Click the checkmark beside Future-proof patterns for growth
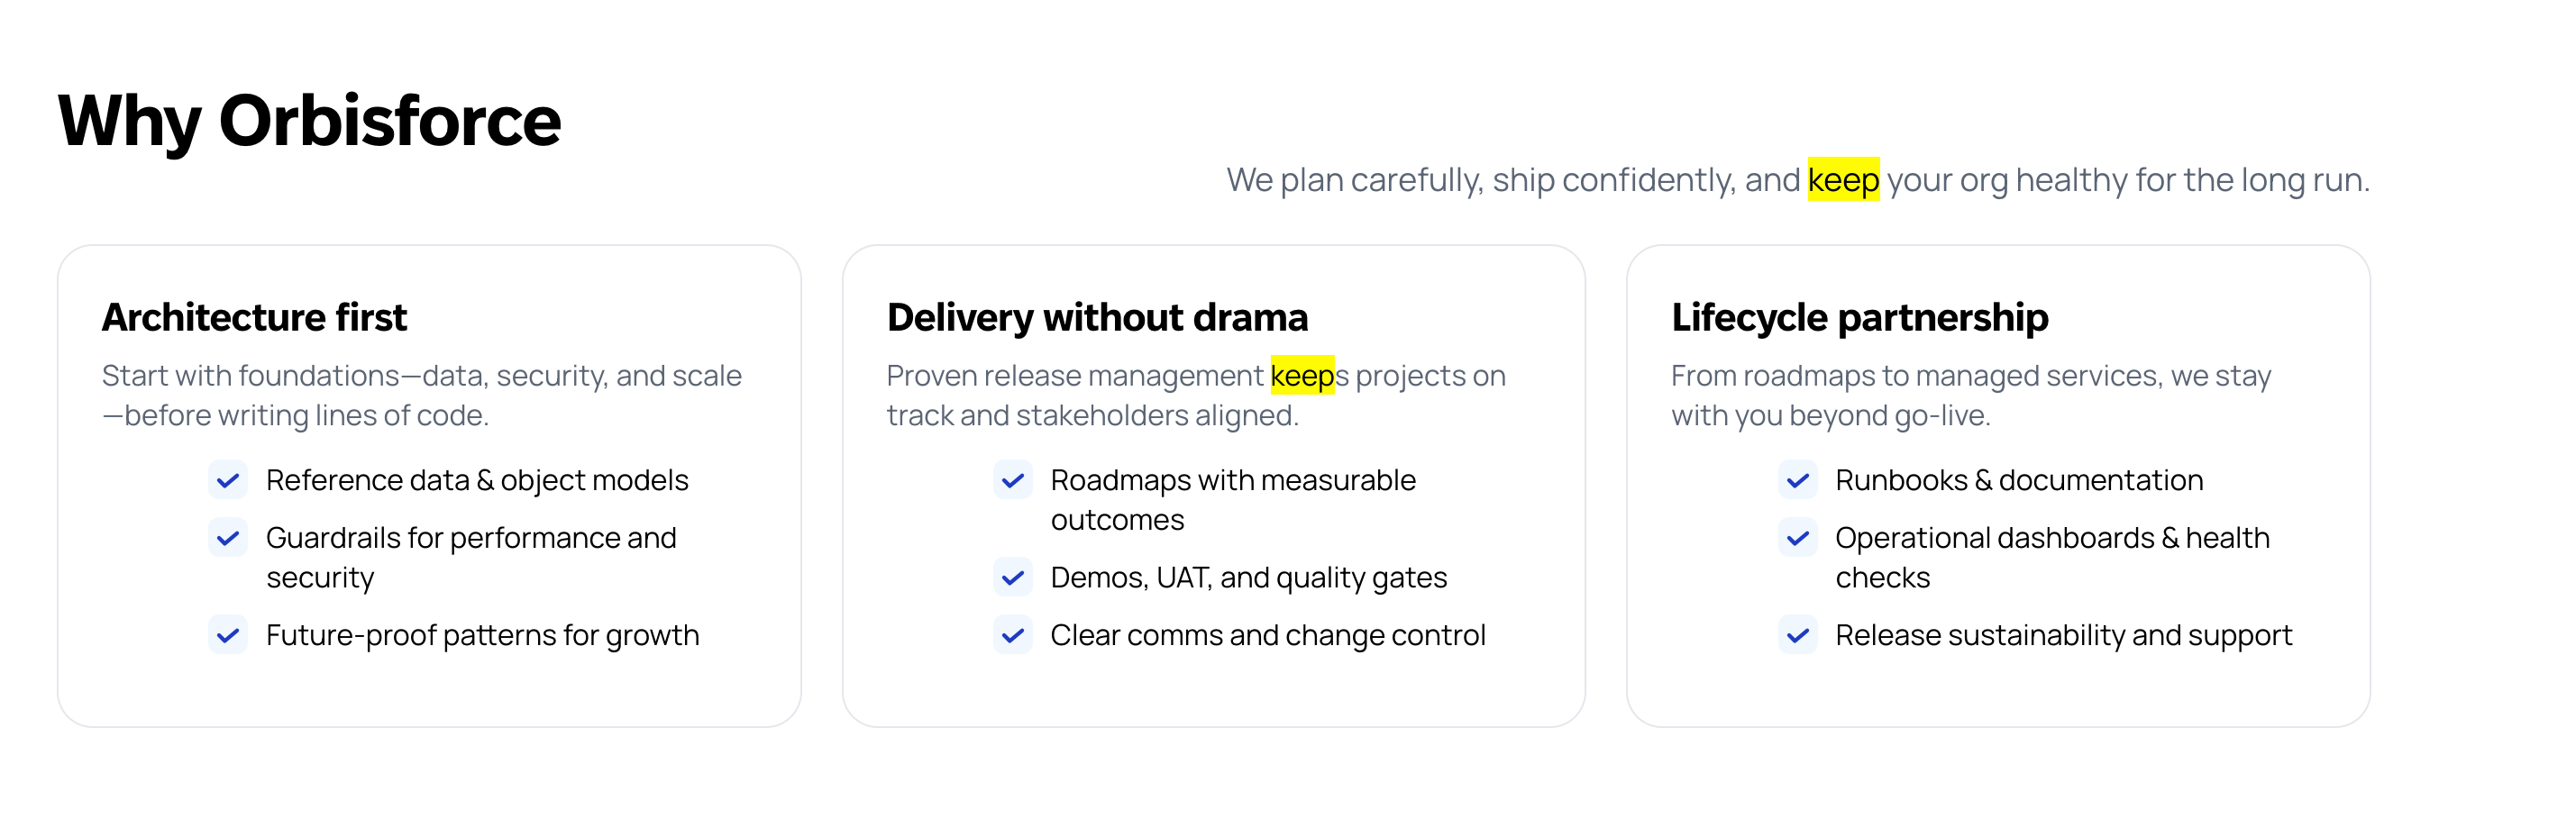The image size is (2576, 828). [228, 636]
